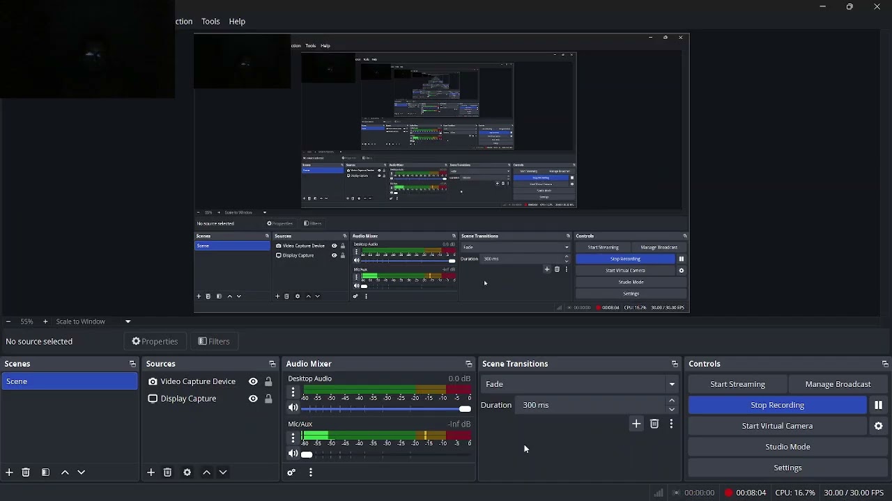The height and width of the screenshot is (501, 892).
Task: Click the Start Streaming button
Action: 737,384
